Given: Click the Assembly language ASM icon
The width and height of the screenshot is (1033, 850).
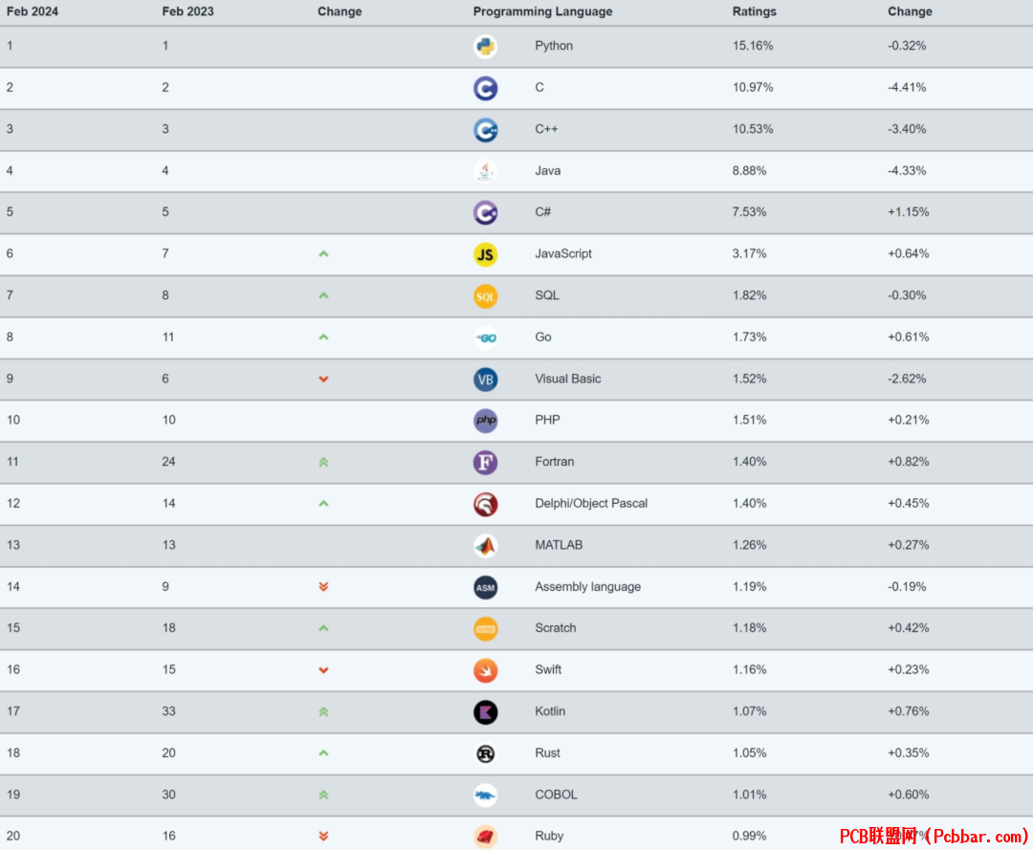Looking at the screenshot, I should 486,587.
